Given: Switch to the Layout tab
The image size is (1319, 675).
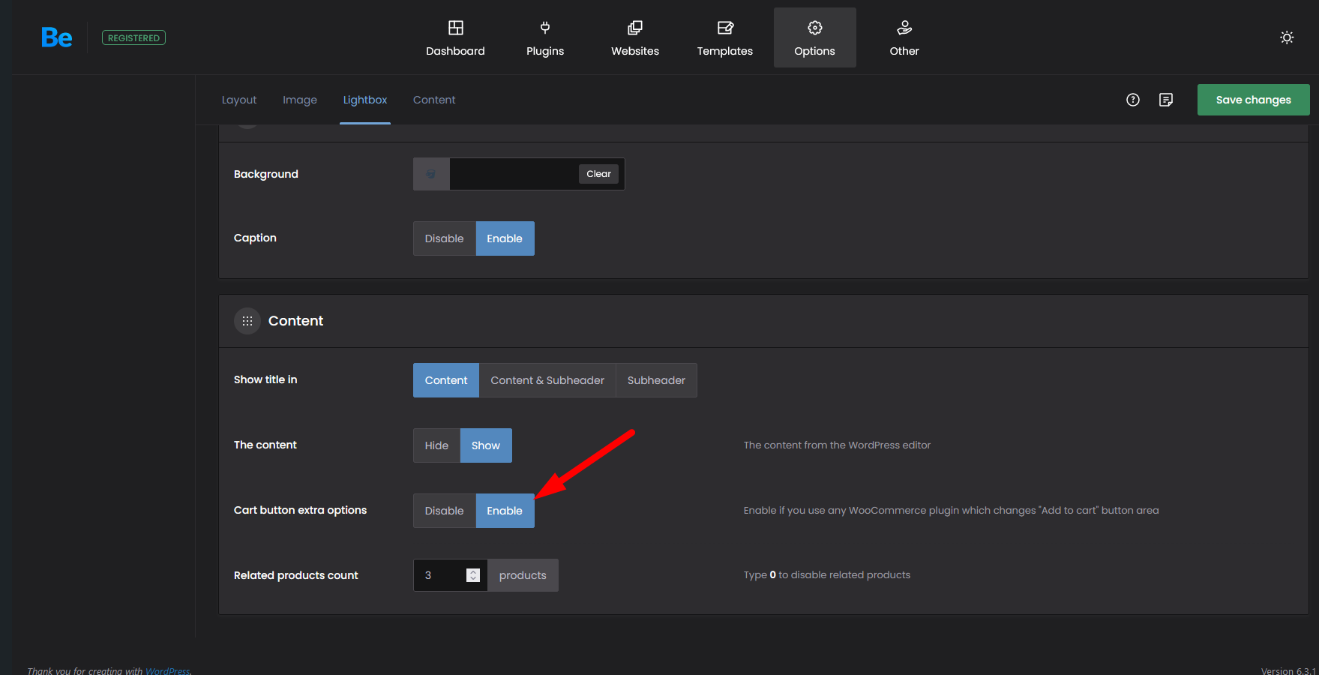Looking at the screenshot, I should (239, 100).
